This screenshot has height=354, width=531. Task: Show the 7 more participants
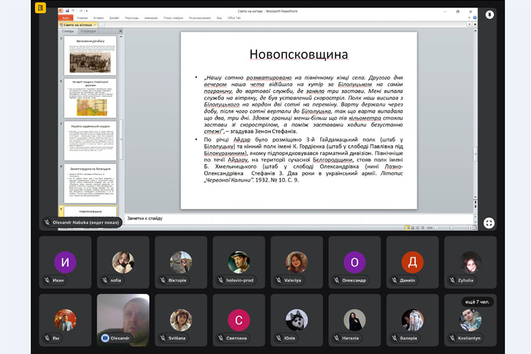click(477, 302)
